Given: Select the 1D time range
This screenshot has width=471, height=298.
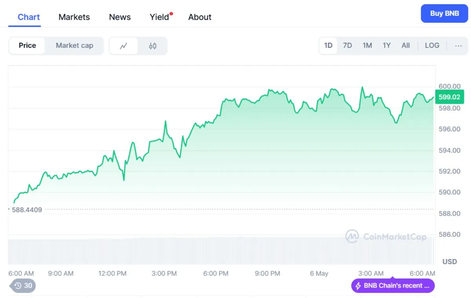Looking at the screenshot, I should click(328, 46).
